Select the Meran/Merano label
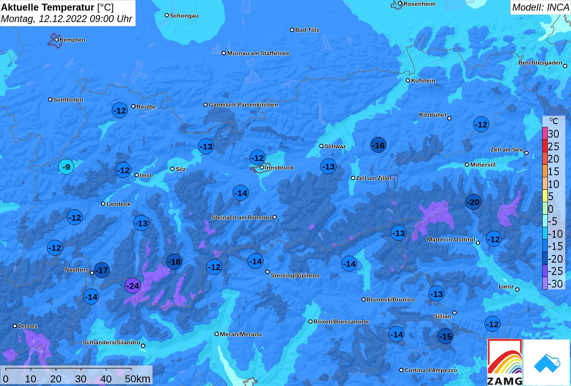 click(241, 334)
